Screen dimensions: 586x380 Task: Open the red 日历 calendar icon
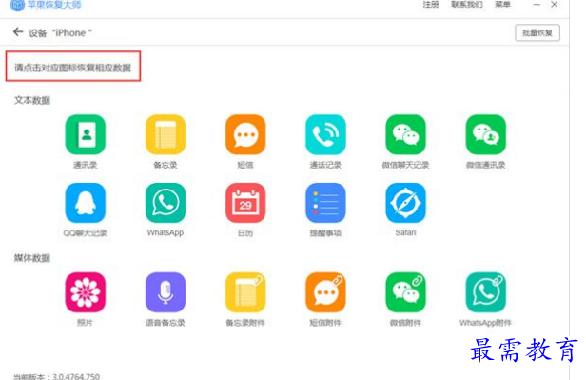point(245,203)
